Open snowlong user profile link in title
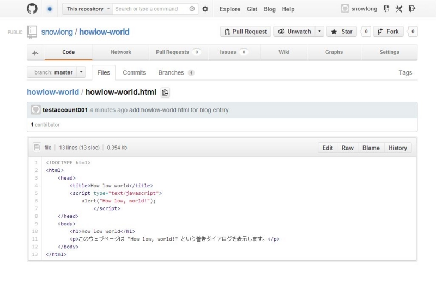Screen dimensions: 436x295 coord(57,32)
